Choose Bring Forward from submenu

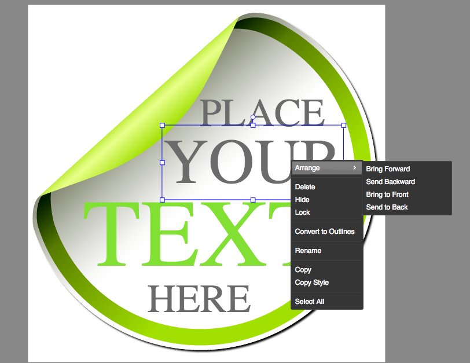(388, 169)
